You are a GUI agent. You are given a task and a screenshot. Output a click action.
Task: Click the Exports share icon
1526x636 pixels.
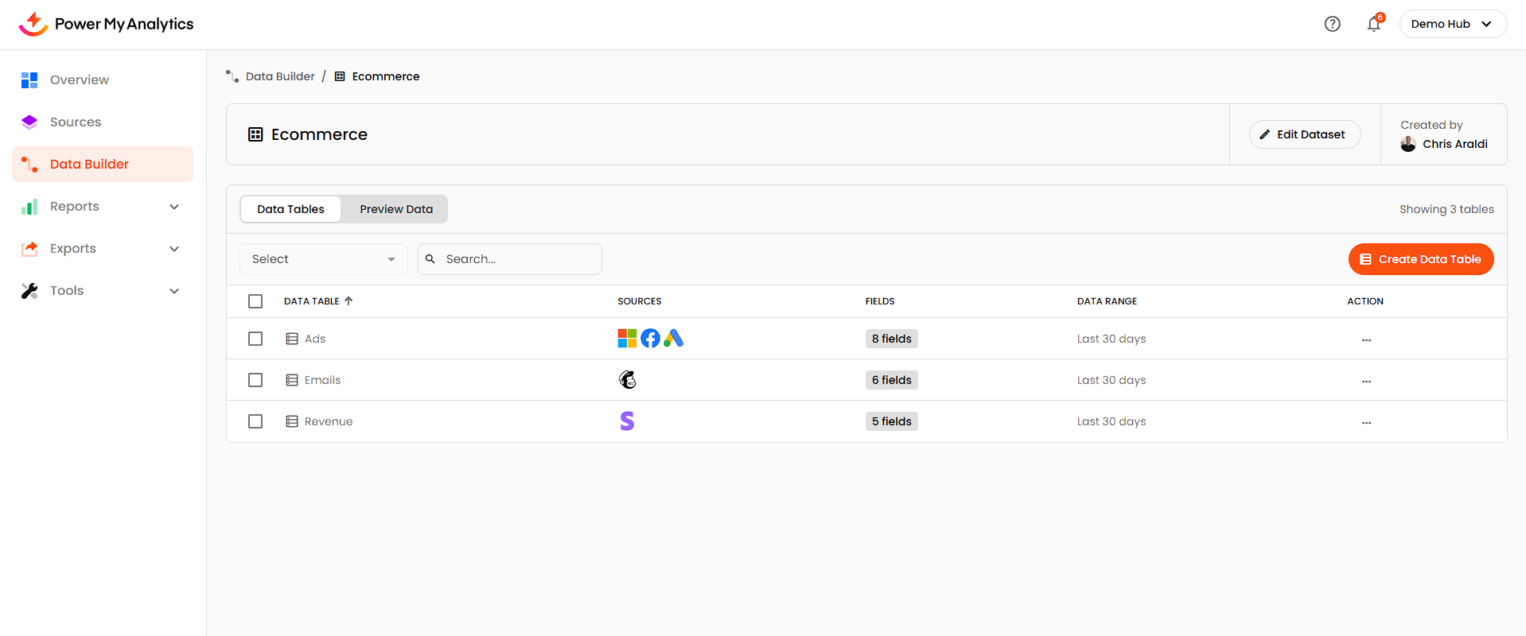point(29,248)
